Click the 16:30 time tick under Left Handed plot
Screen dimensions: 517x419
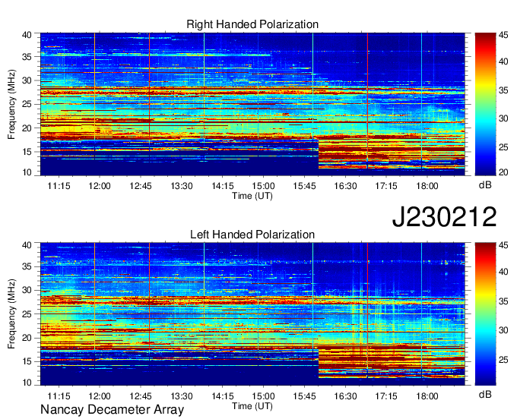point(345,396)
